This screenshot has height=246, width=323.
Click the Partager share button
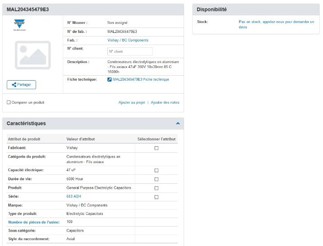pos(21,85)
